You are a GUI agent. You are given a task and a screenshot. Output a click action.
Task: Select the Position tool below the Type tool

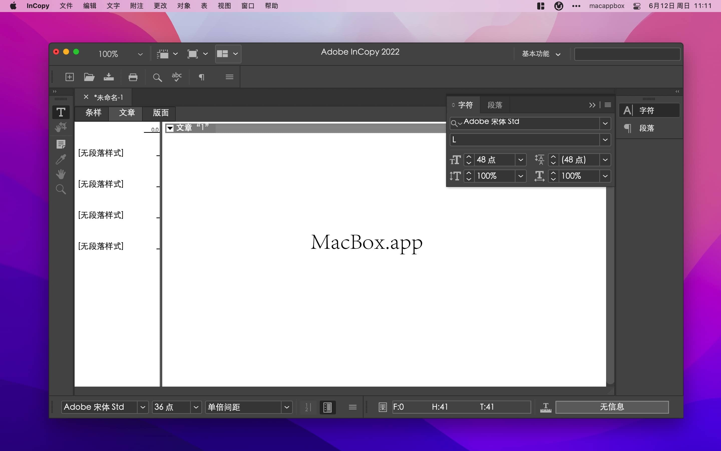coord(61,127)
